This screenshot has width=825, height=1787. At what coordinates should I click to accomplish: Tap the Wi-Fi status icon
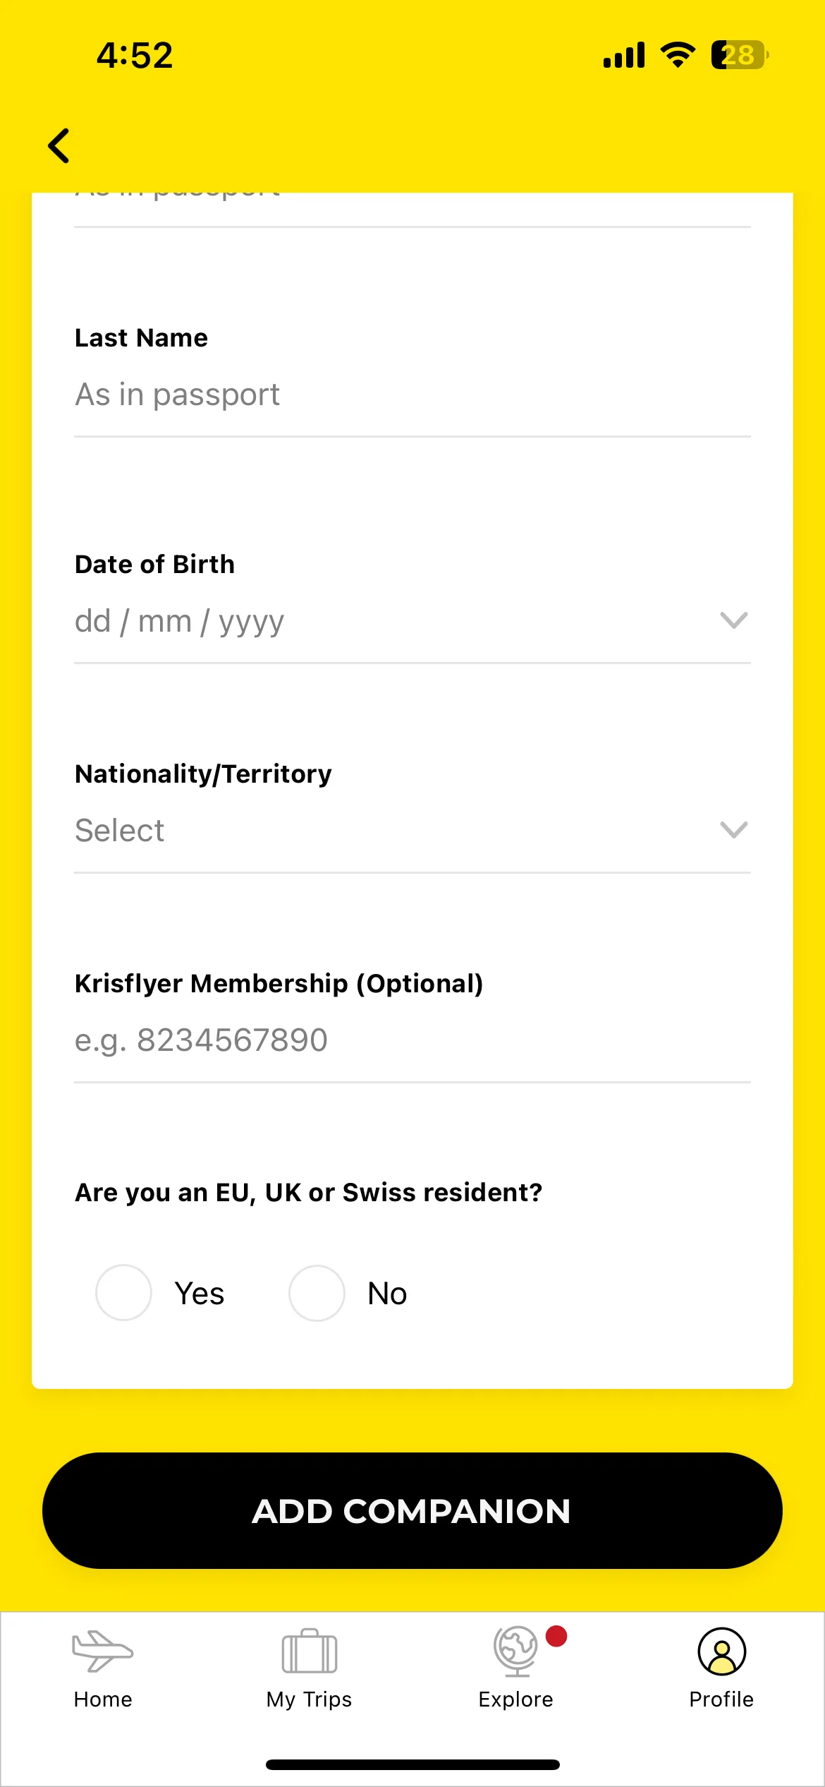coord(678,55)
